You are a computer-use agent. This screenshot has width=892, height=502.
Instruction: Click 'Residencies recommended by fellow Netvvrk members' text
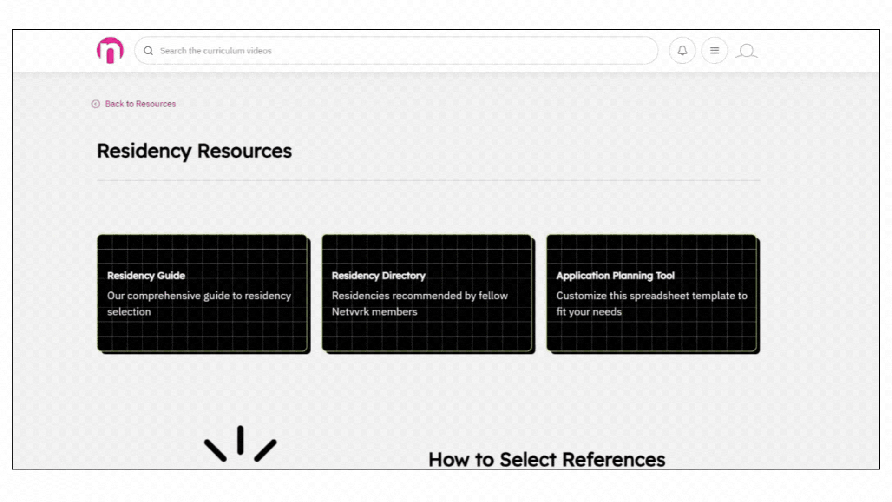420,304
